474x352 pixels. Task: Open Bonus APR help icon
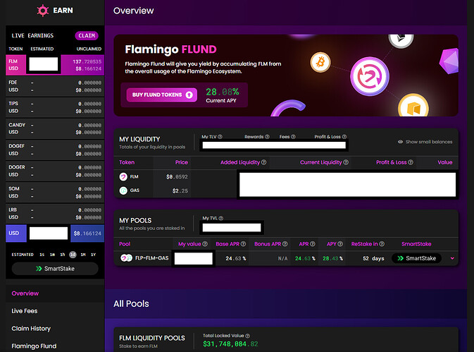(285, 244)
